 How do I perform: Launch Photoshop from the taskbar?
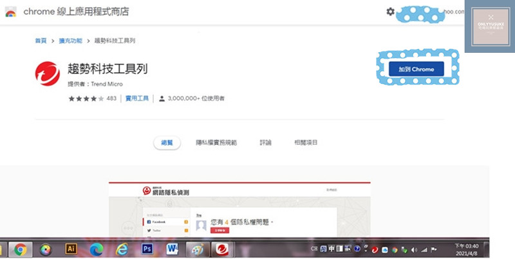[x=147, y=249]
